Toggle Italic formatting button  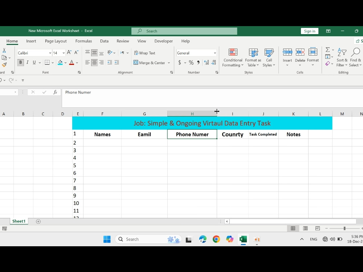click(27, 62)
